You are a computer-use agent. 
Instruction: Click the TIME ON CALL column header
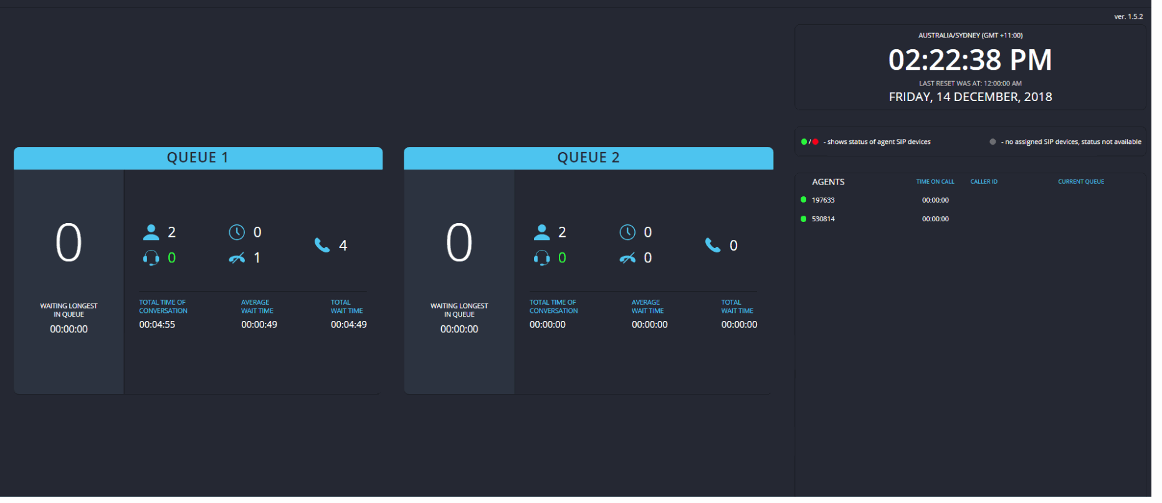[935, 182]
